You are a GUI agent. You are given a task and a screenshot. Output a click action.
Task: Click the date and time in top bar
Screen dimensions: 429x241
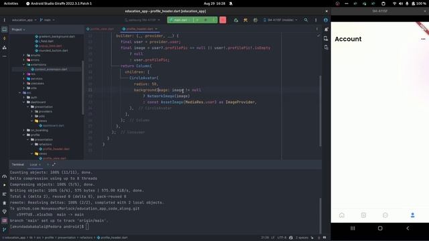pyautogui.click(x=214, y=3)
